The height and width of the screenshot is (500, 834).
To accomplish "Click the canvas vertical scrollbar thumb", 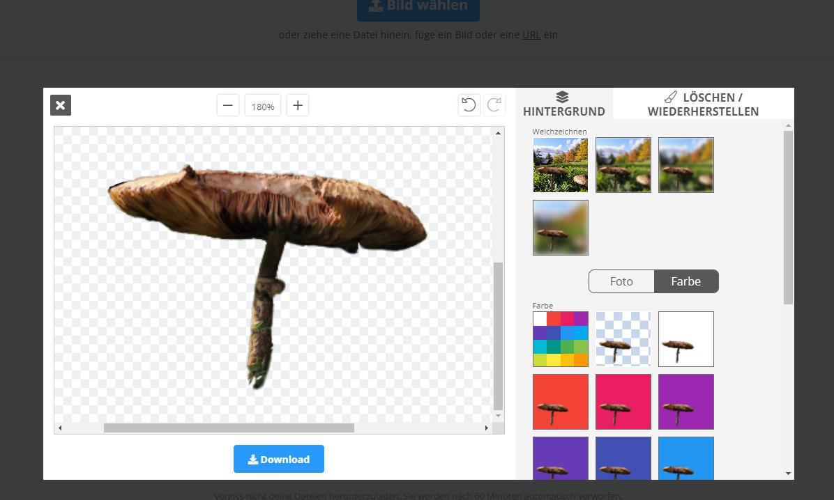I will 498,336.
